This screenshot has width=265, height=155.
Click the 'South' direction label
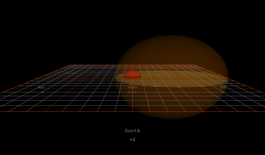coord(132,131)
